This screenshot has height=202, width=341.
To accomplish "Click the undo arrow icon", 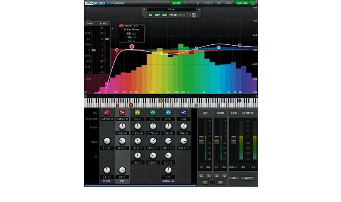I will (186, 3).
